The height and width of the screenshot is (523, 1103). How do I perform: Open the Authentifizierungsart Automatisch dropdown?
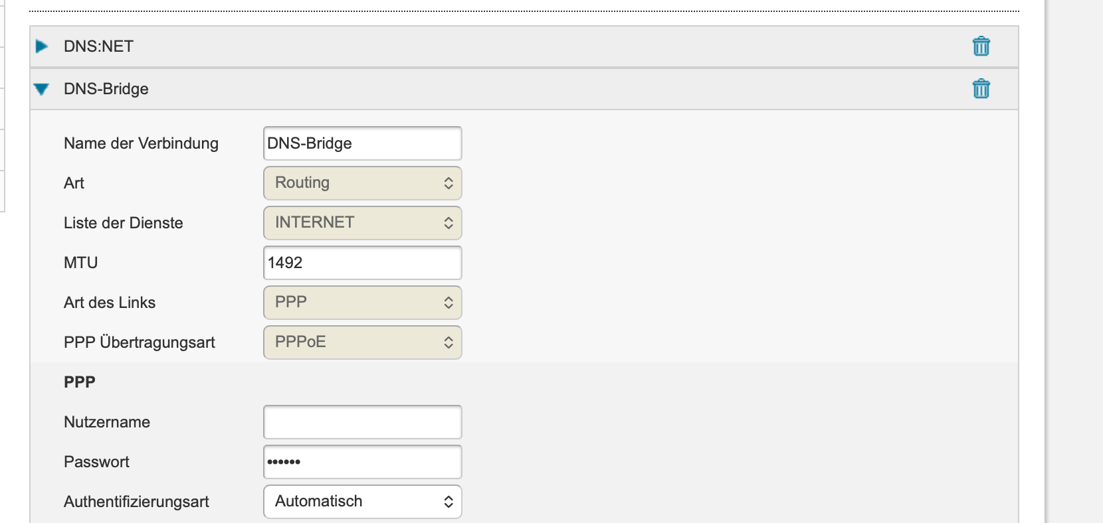tap(362, 502)
